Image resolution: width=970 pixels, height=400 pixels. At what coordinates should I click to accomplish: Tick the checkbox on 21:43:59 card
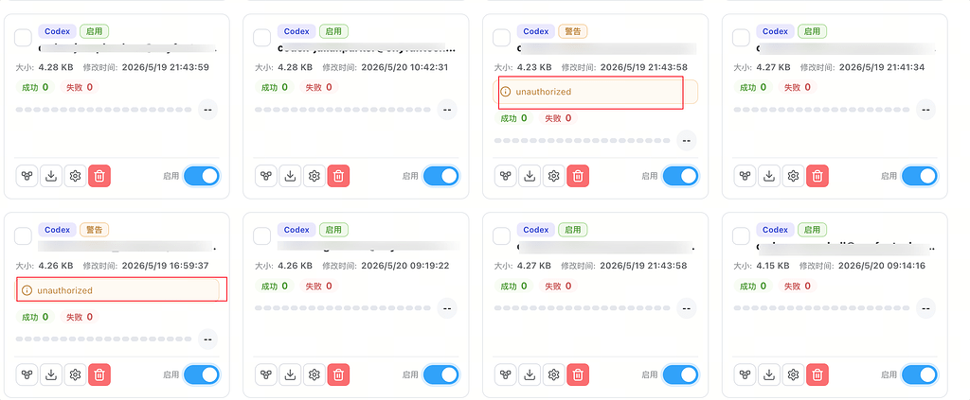pyautogui.click(x=23, y=38)
